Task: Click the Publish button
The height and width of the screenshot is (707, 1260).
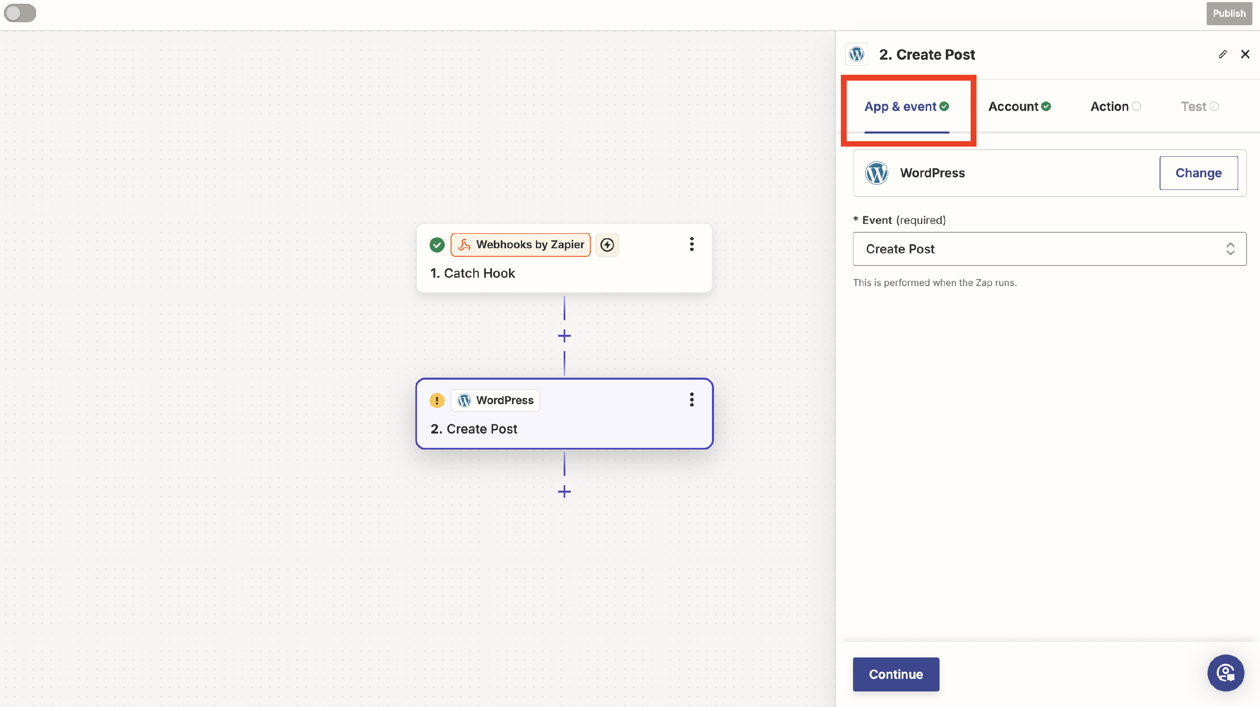Action: 1228,14
